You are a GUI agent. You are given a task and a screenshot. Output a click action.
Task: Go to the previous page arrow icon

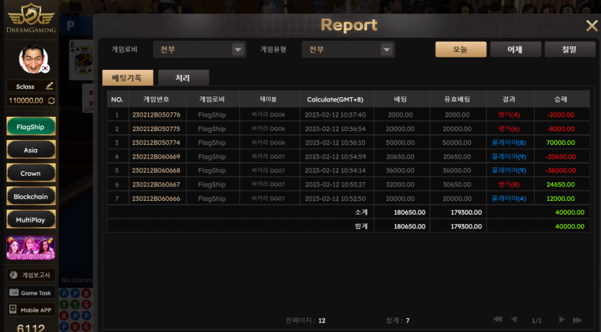[514, 319]
